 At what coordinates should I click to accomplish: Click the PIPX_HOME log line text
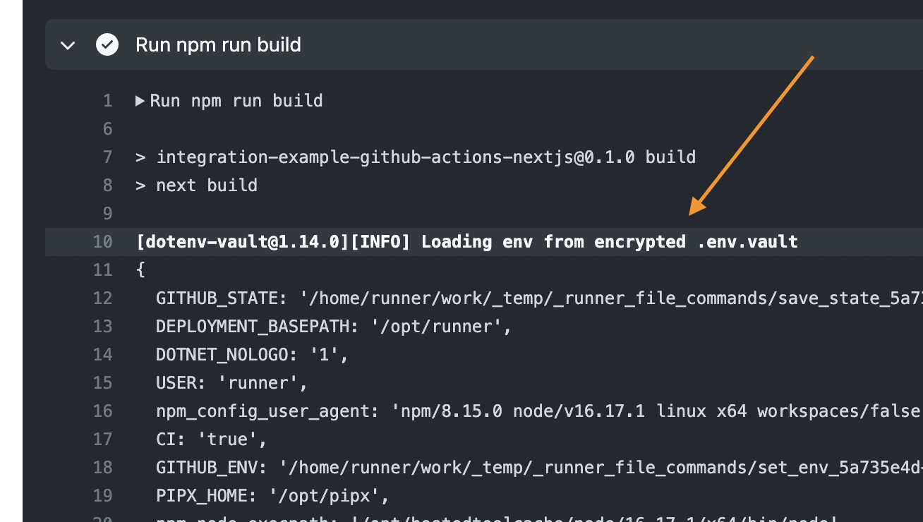pyautogui.click(x=272, y=496)
